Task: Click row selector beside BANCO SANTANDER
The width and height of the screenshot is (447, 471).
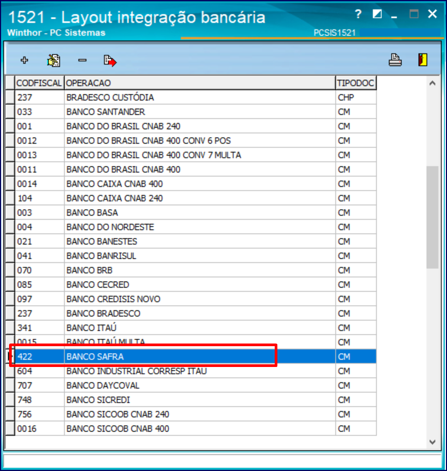Action: 10,111
